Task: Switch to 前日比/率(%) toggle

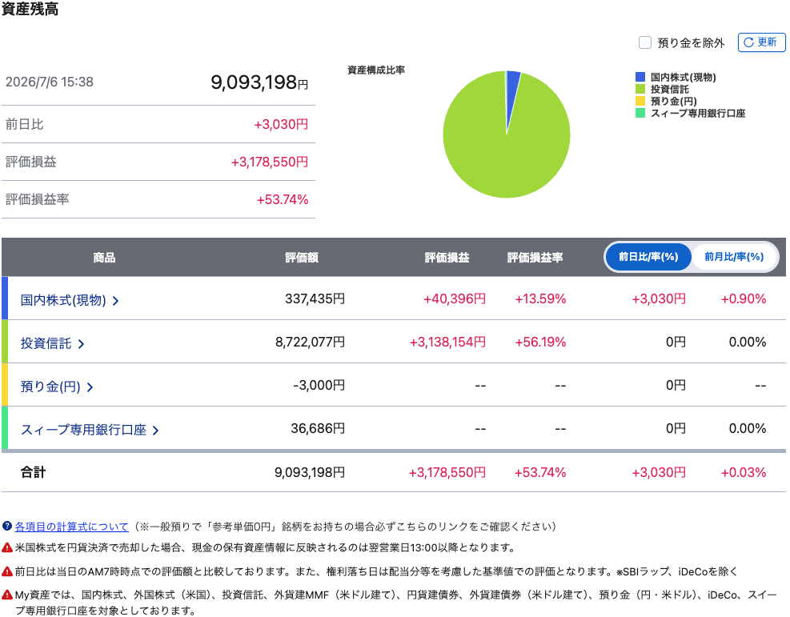Action: [648, 257]
